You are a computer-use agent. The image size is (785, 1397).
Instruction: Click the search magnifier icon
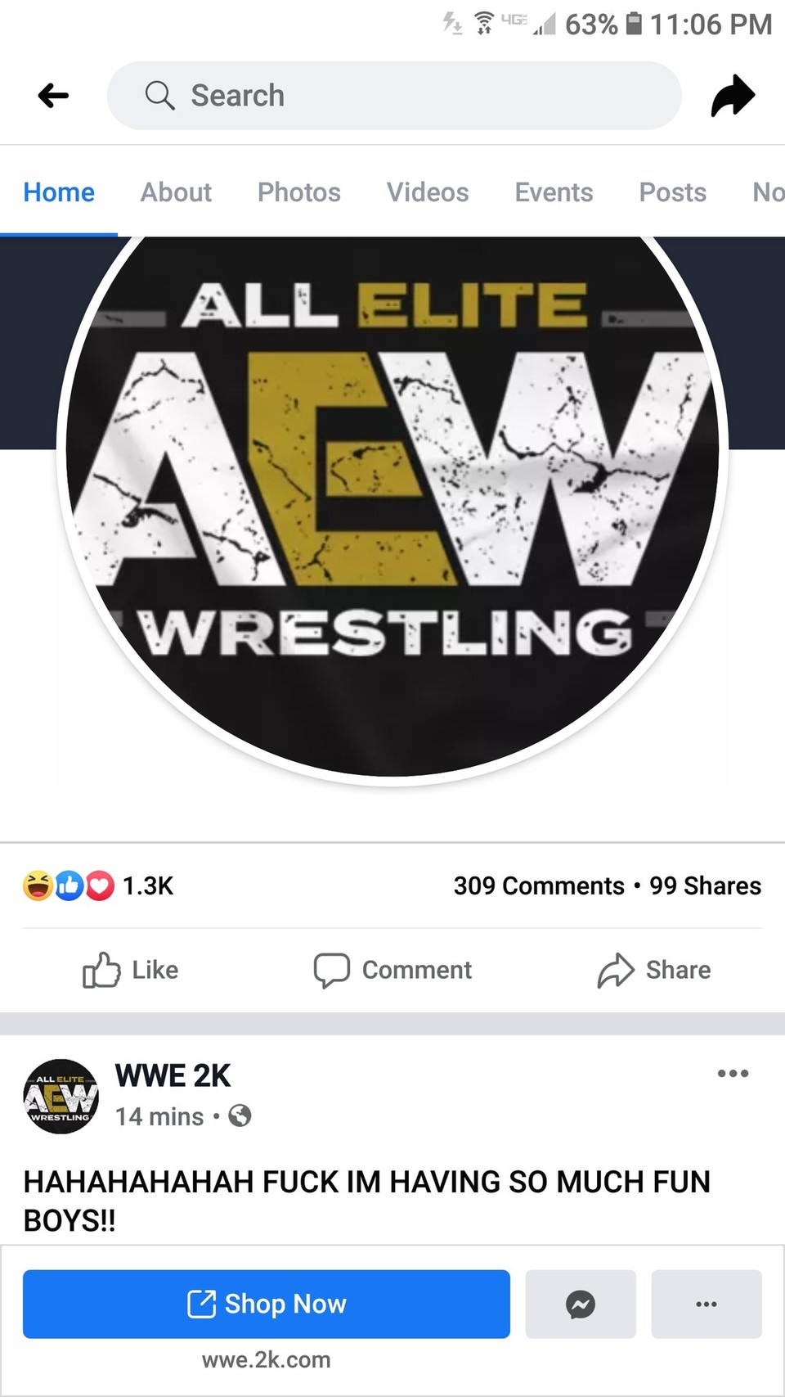coord(159,96)
